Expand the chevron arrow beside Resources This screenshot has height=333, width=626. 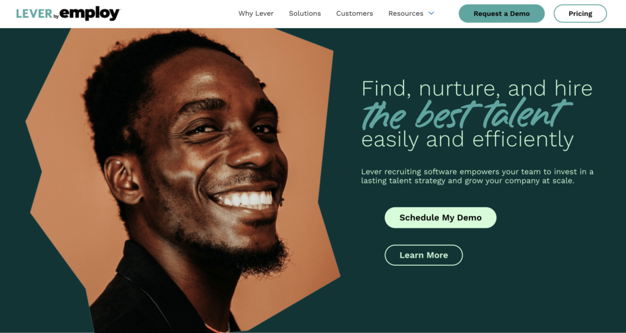(x=431, y=13)
